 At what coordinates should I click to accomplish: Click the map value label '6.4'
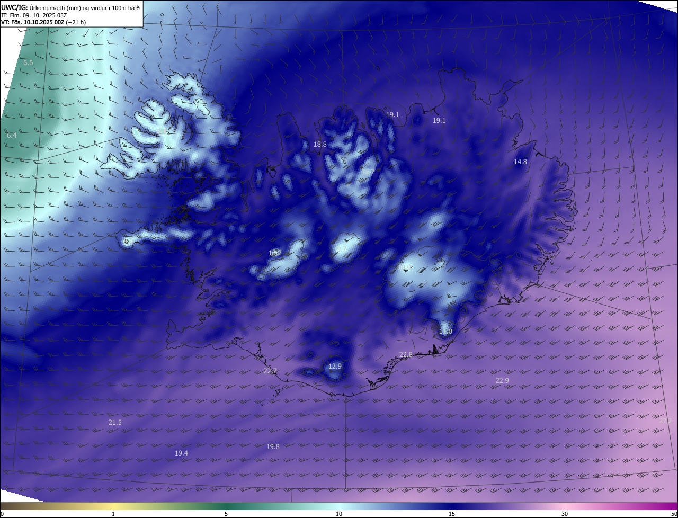coord(12,136)
